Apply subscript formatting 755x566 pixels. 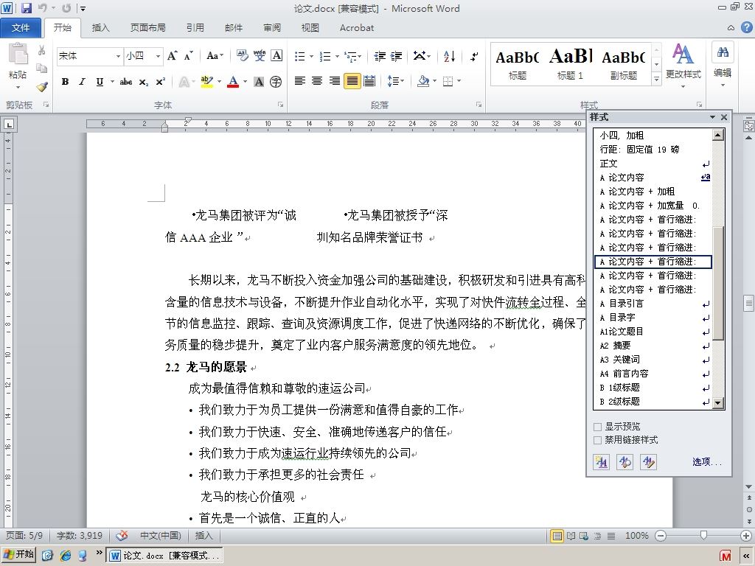click(x=144, y=82)
